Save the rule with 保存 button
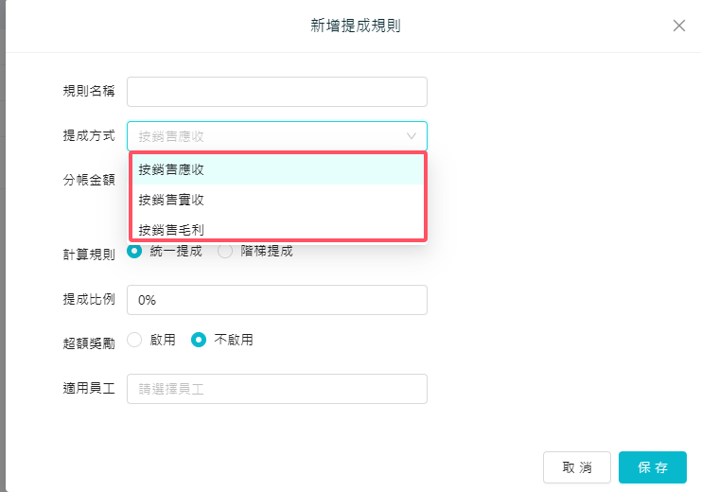The width and height of the screenshot is (701, 492). pyautogui.click(x=652, y=467)
